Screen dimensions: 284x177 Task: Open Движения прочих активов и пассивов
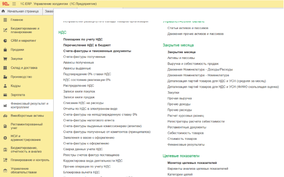(x=195, y=34)
